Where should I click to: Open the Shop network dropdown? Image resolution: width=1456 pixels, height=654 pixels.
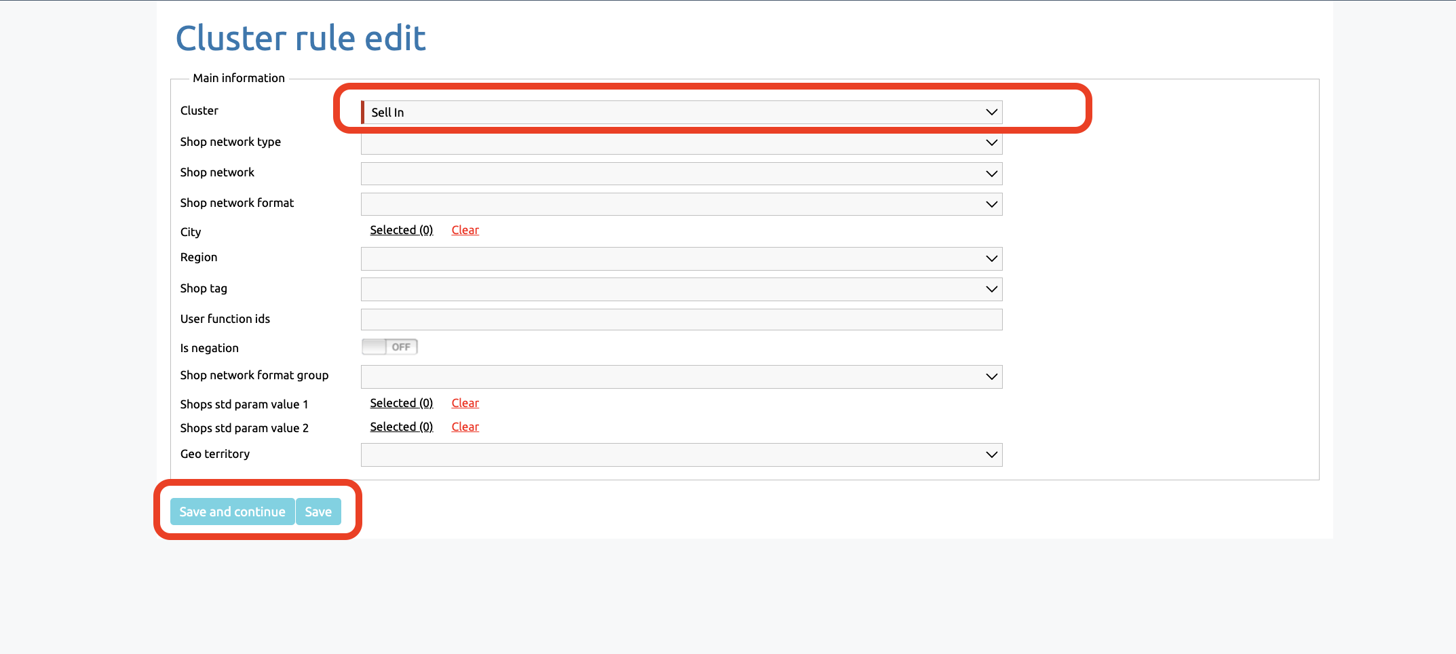pyautogui.click(x=681, y=174)
